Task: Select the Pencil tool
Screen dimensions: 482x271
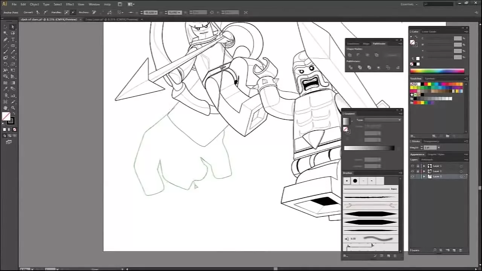Action: (x=13, y=51)
